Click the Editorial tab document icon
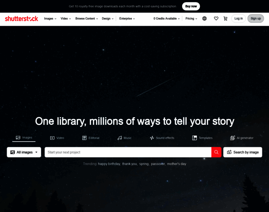 (x=84, y=138)
